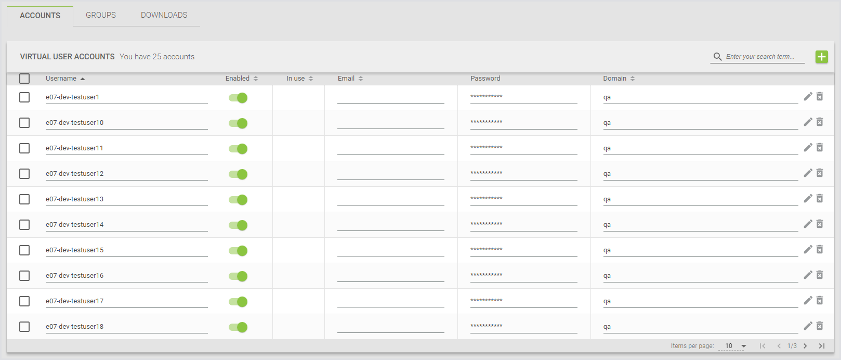Click the email field for e07-dev-testuser15
This screenshot has width=841, height=360.
(391, 250)
